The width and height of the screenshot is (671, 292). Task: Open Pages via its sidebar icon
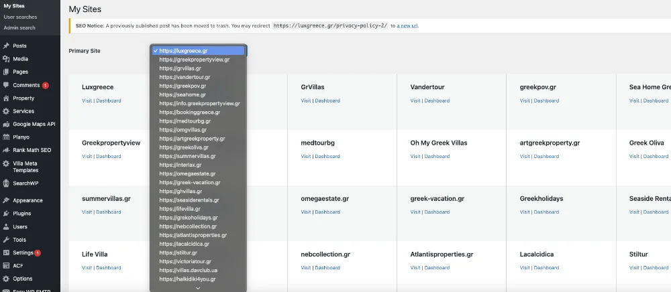point(6,72)
